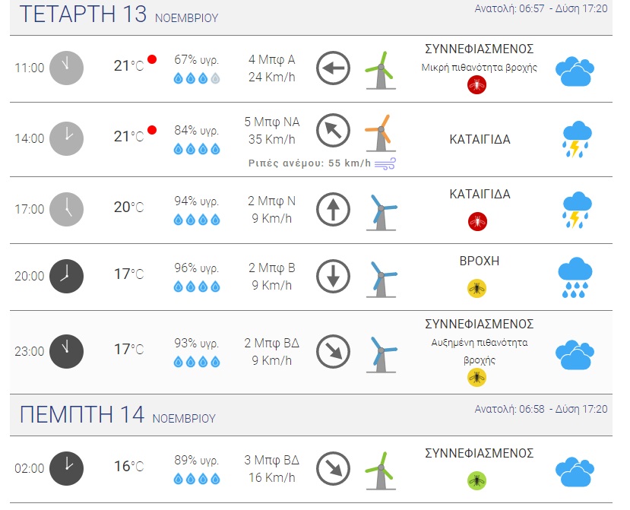Click the red mosquito icon at 11:00
Viewport: 630px width, 510px height.
(477, 85)
